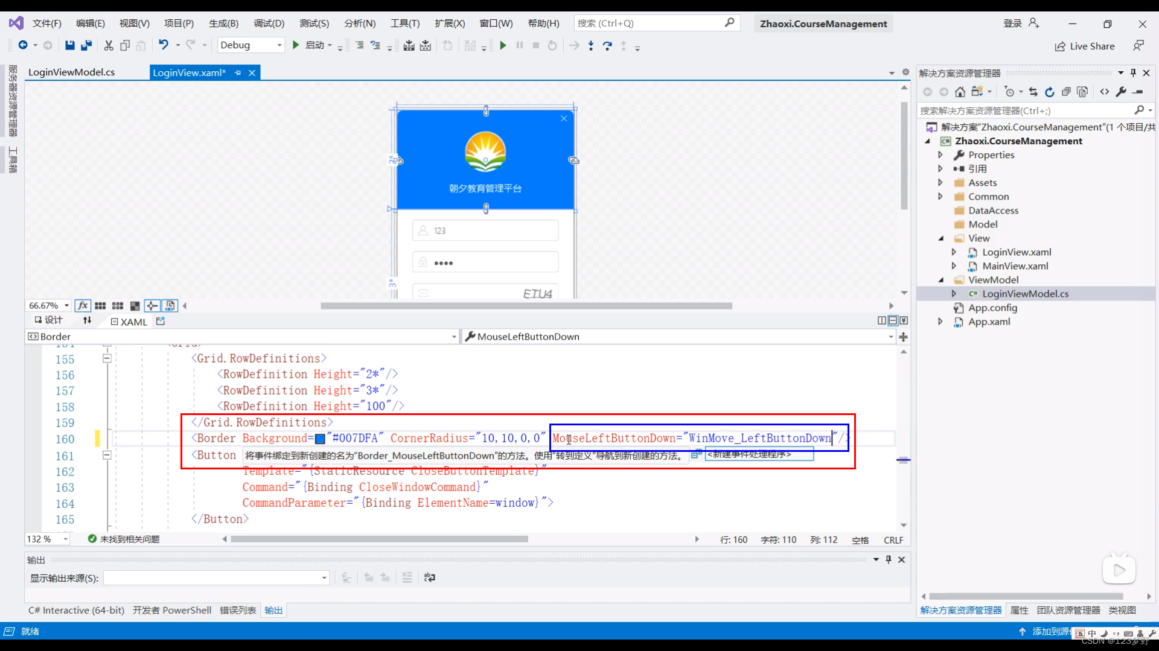Open the 调试(D) menu
This screenshot has width=1159, height=651.
269,24
